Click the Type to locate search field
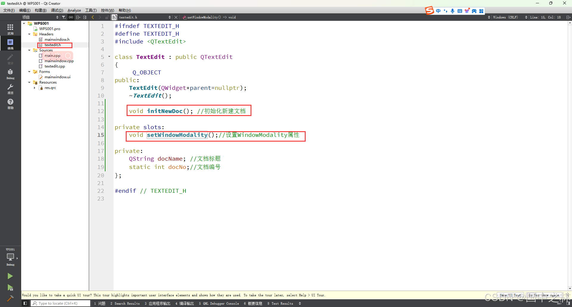572x307 pixels. pyautogui.click(x=61, y=303)
